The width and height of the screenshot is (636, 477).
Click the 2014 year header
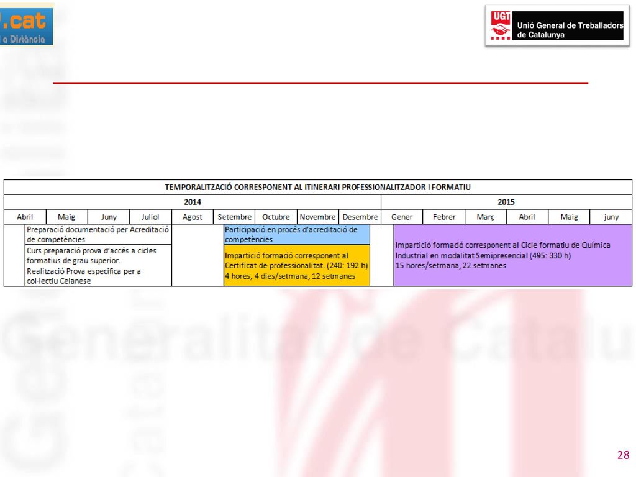tap(193, 202)
